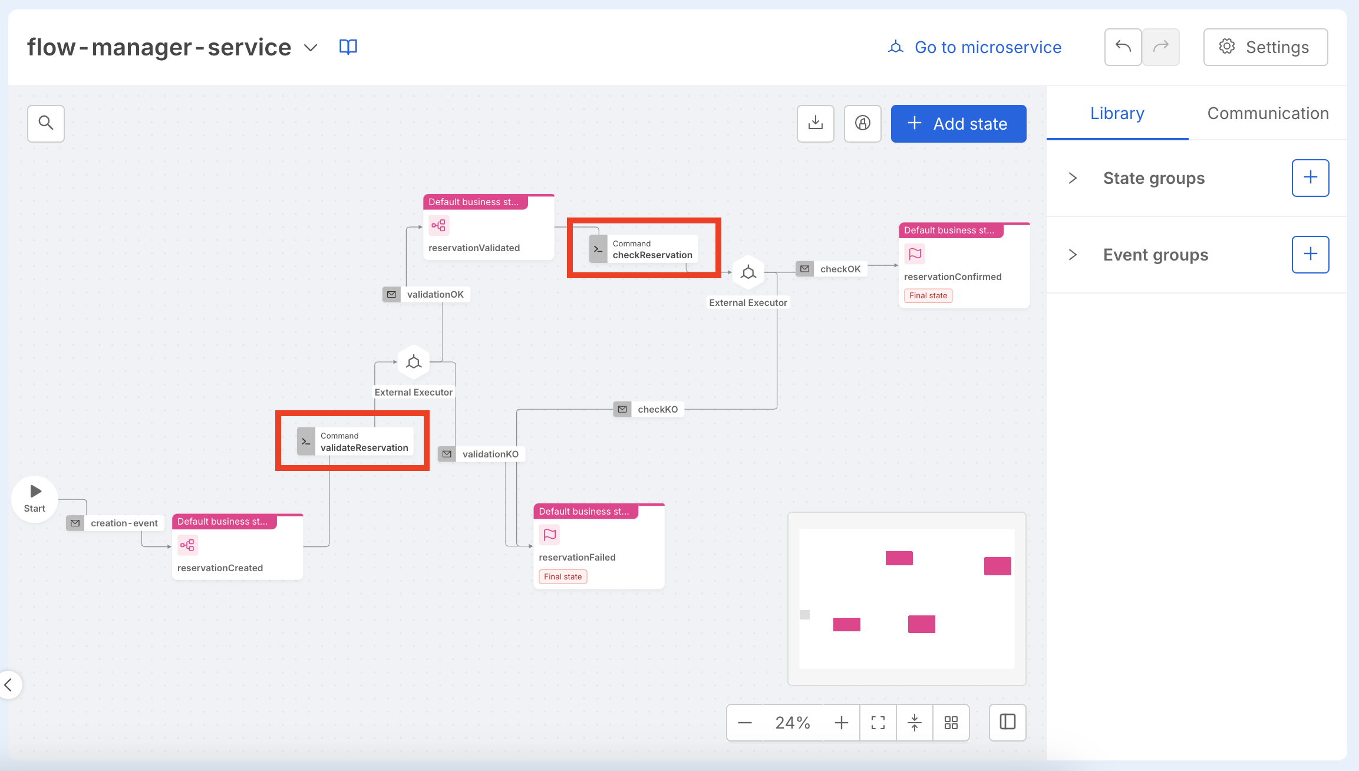Undo the last flow change
The image size is (1359, 771).
(1123, 47)
